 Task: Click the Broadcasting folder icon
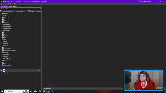3,26
